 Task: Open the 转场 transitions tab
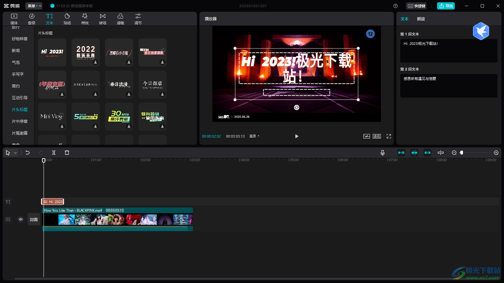point(103,19)
